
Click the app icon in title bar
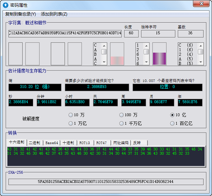click(6, 5)
